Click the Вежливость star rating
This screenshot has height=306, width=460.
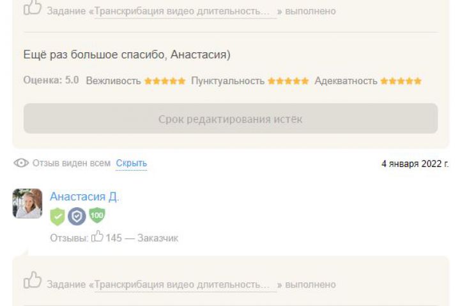point(164,81)
